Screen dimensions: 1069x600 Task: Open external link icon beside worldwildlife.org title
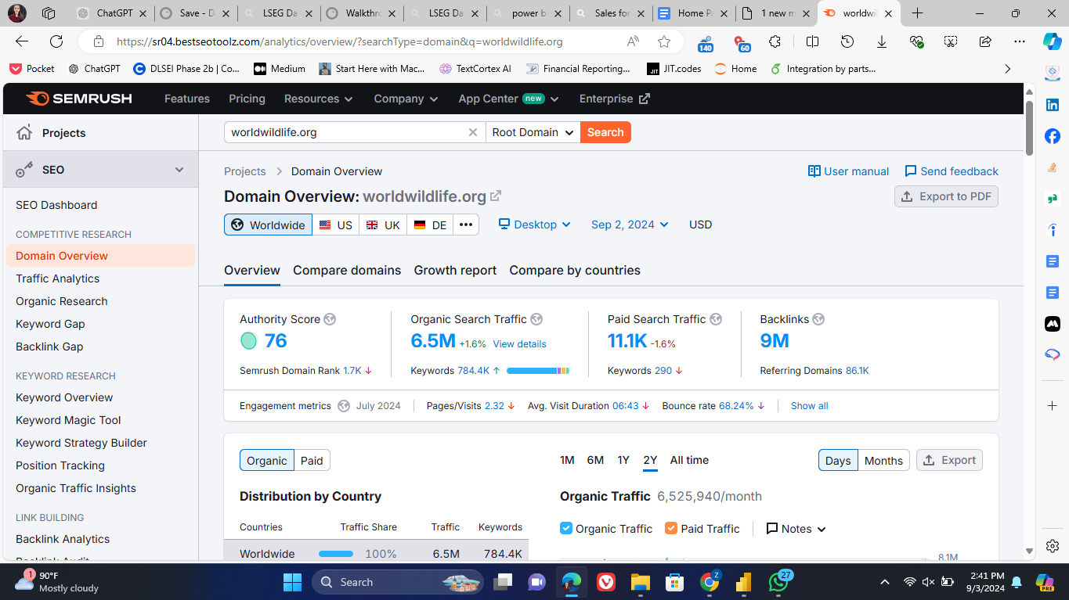tap(496, 196)
